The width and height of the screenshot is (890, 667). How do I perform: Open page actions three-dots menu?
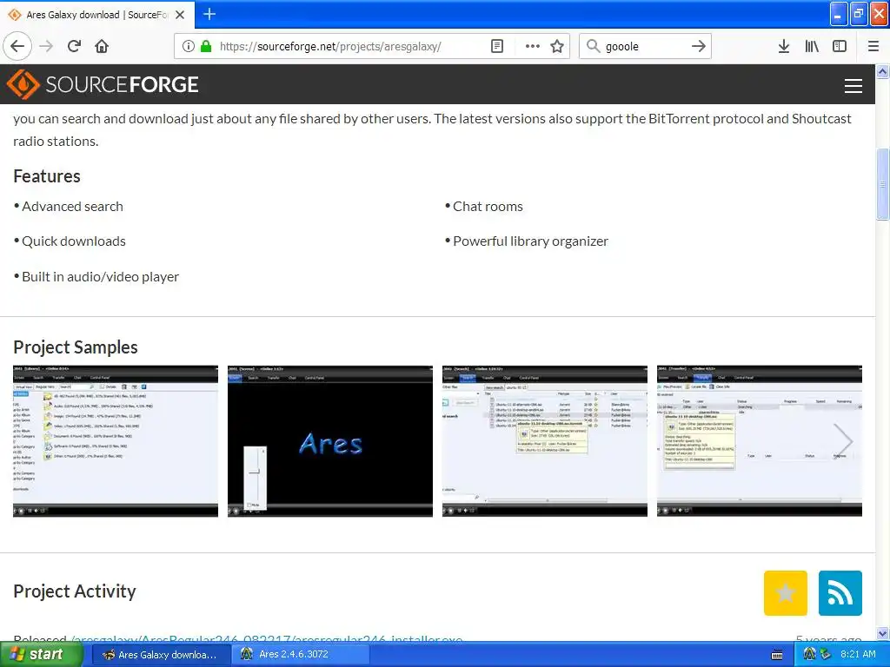(x=533, y=46)
